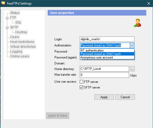Choose Anonymous user account option
This screenshot has width=153, height=128.
(107, 57)
